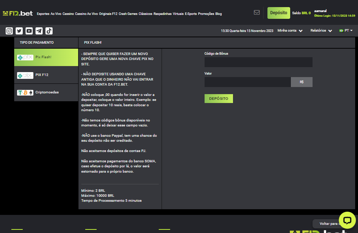The height and width of the screenshot is (233, 358).
Task: Open the messages envelope icon
Action: tap(257, 12)
